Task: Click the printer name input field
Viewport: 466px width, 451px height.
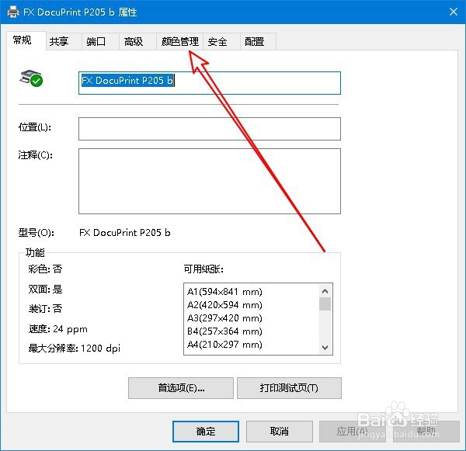Action: point(210,83)
